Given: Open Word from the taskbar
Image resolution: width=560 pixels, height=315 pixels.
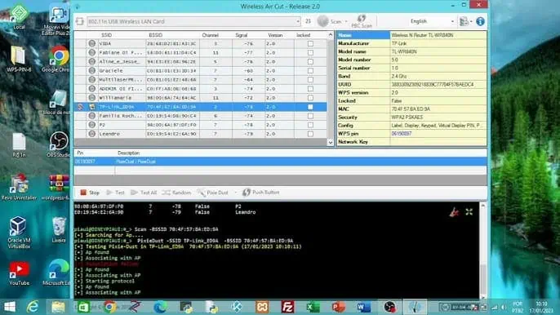Looking at the screenshot, I should pyautogui.click(x=363, y=307).
